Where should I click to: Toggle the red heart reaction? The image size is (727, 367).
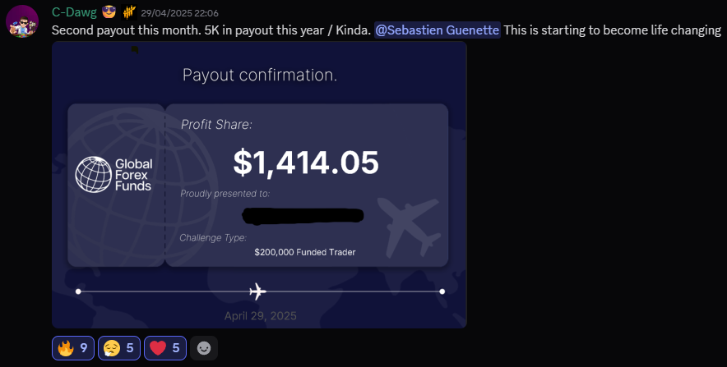[164, 348]
